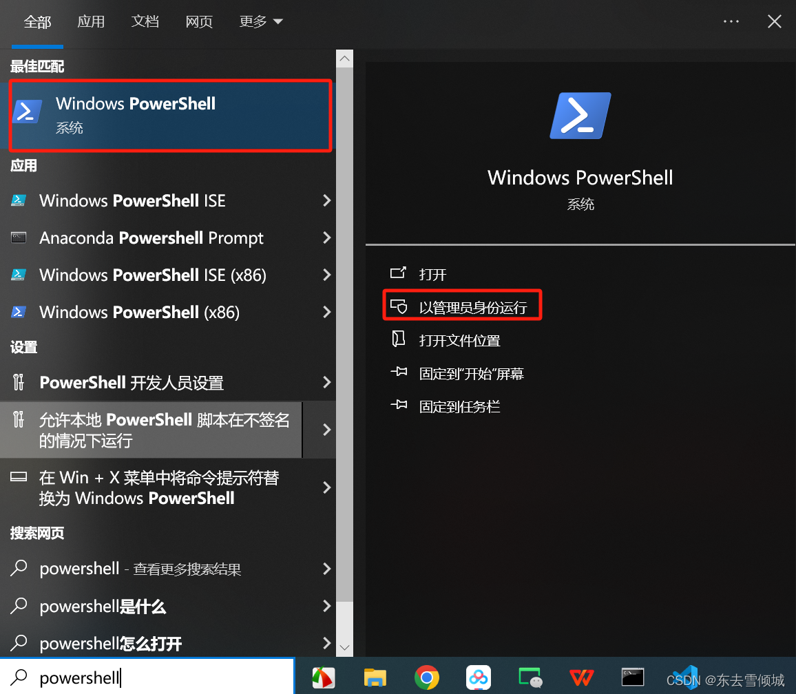796x694 pixels.
Task: Click the Windows PowerShell ISE app icon
Action: [x=19, y=200]
